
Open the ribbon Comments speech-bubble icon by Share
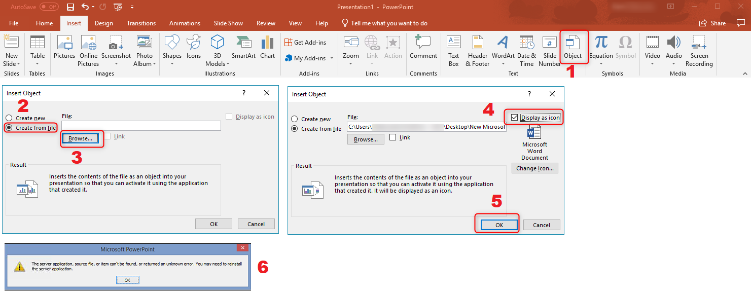pos(741,23)
